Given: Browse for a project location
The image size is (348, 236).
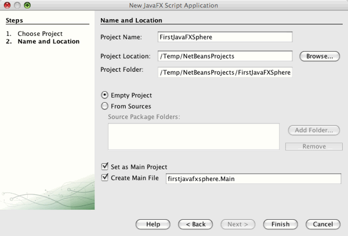Looking at the screenshot, I should point(320,56).
